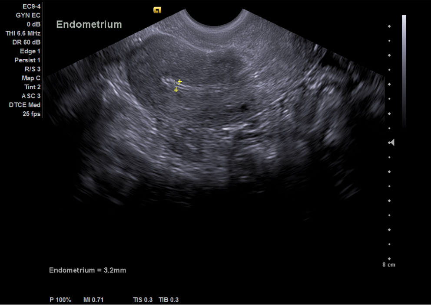Click the focal zone triangle marker
The height and width of the screenshot is (305, 431).
click(391, 143)
